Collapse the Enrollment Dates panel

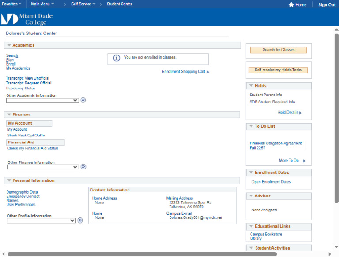[251, 173]
